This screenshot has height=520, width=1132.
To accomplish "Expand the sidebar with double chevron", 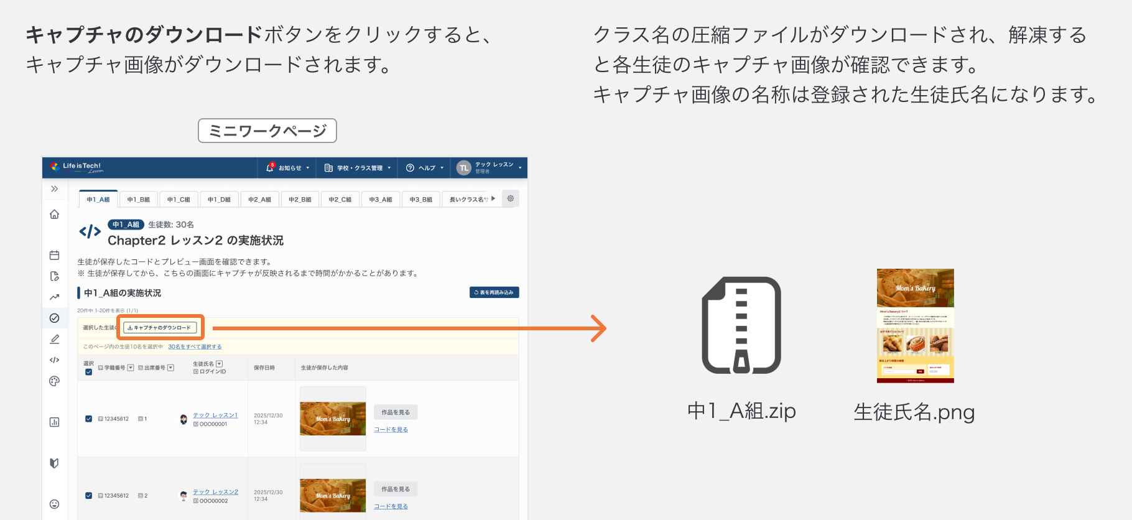I will (x=55, y=189).
